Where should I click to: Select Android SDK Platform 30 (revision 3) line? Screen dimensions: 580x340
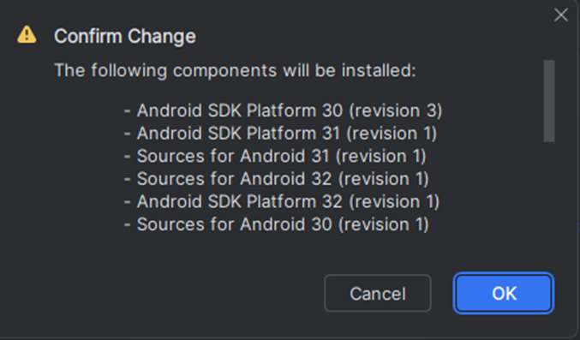[284, 110]
